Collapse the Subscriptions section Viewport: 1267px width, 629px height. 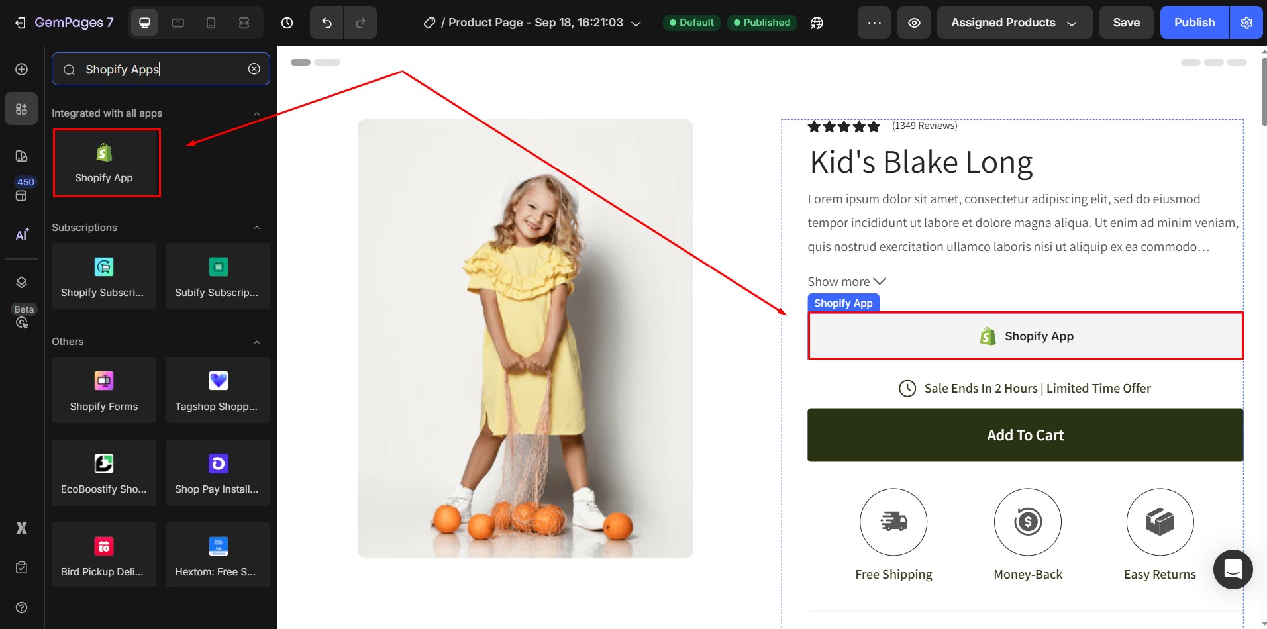257,228
